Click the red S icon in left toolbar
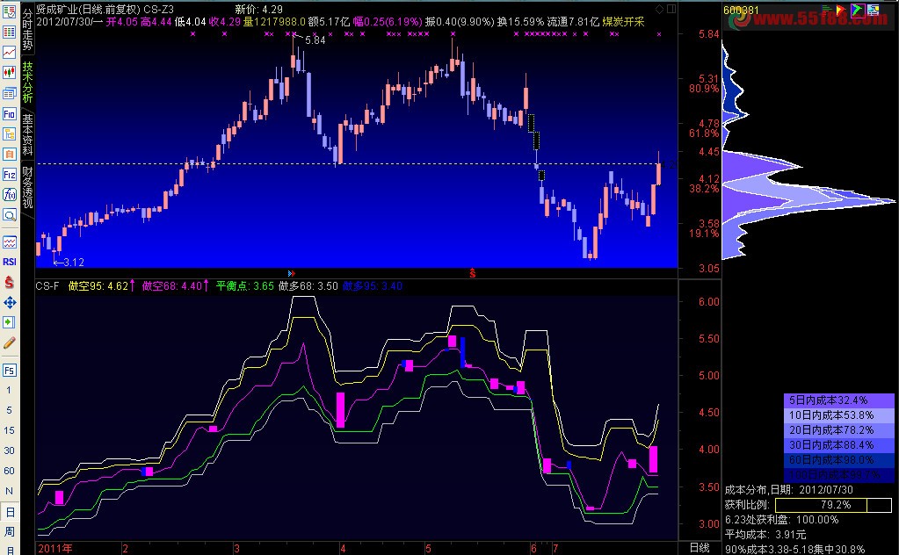 click(9, 282)
